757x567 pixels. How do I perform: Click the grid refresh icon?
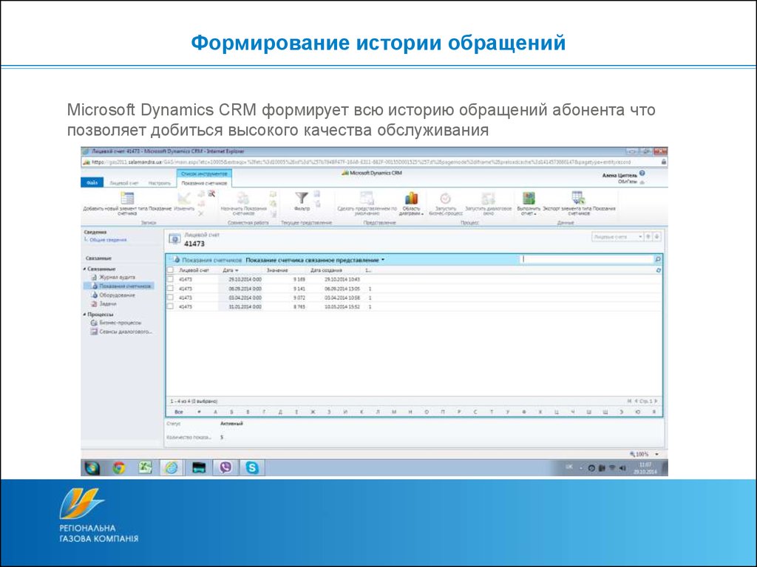click(x=659, y=270)
